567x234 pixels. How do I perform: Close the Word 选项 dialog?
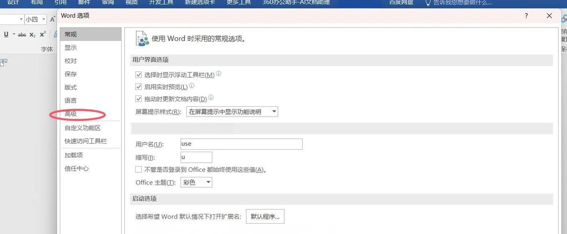[549, 15]
